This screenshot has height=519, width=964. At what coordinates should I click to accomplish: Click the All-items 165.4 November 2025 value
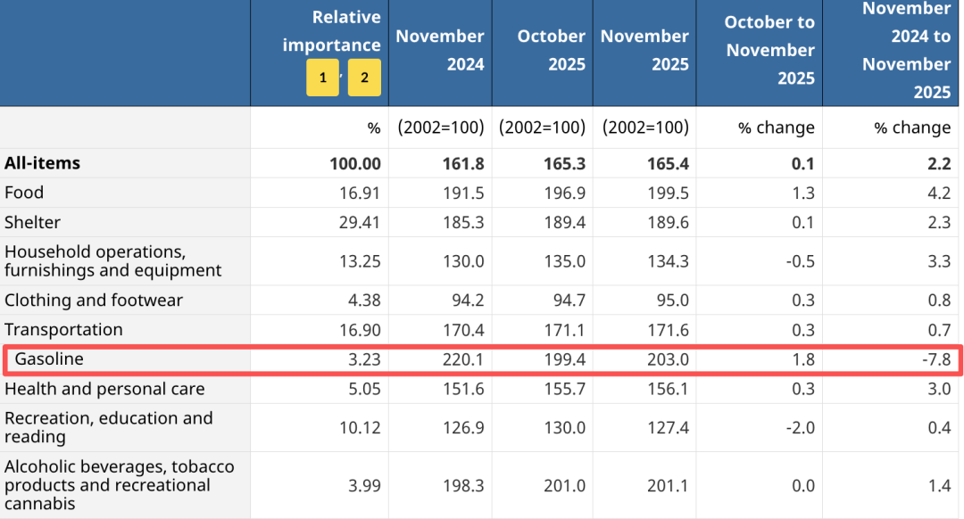click(669, 163)
